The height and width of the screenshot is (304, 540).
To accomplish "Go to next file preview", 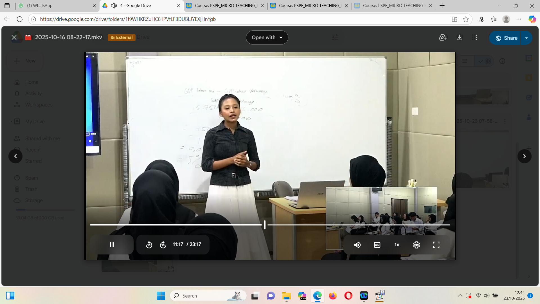I will point(524,156).
